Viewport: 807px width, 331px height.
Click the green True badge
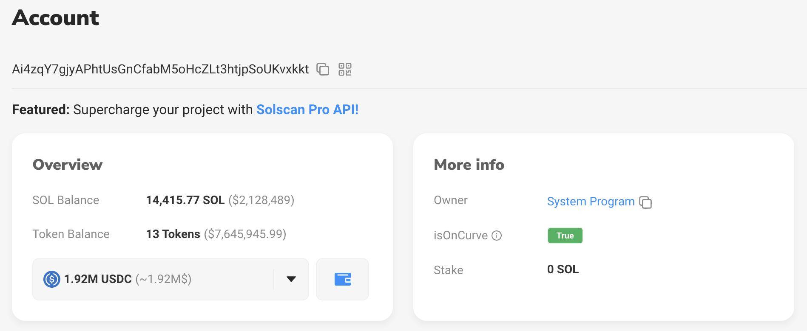point(565,236)
